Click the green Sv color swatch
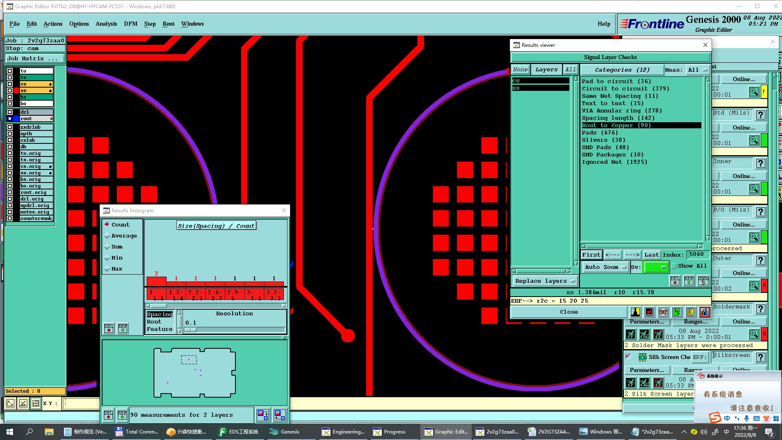The height and width of the screenshot is (440, 782). [656, 267]
